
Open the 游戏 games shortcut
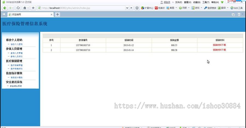[x=195, y=8]
